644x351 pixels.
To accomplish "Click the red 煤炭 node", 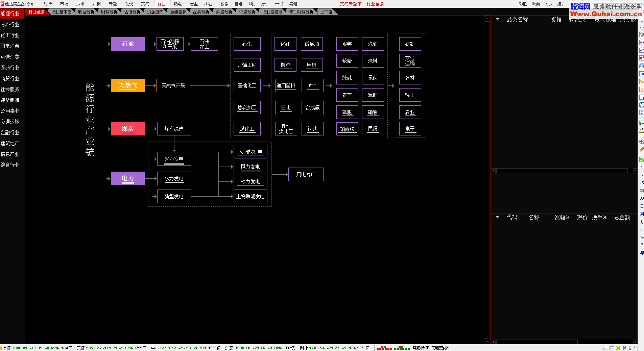I will tap(128, 129).
